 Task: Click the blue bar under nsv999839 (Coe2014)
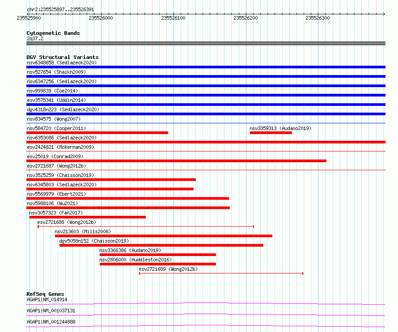[x=206, y=95]
